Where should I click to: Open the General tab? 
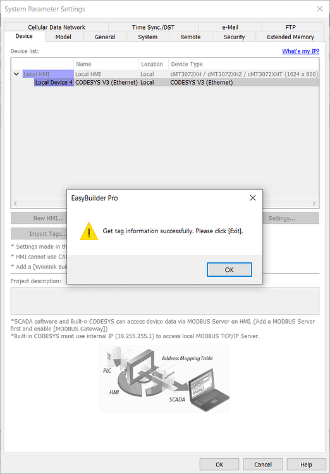coord(105,37)
